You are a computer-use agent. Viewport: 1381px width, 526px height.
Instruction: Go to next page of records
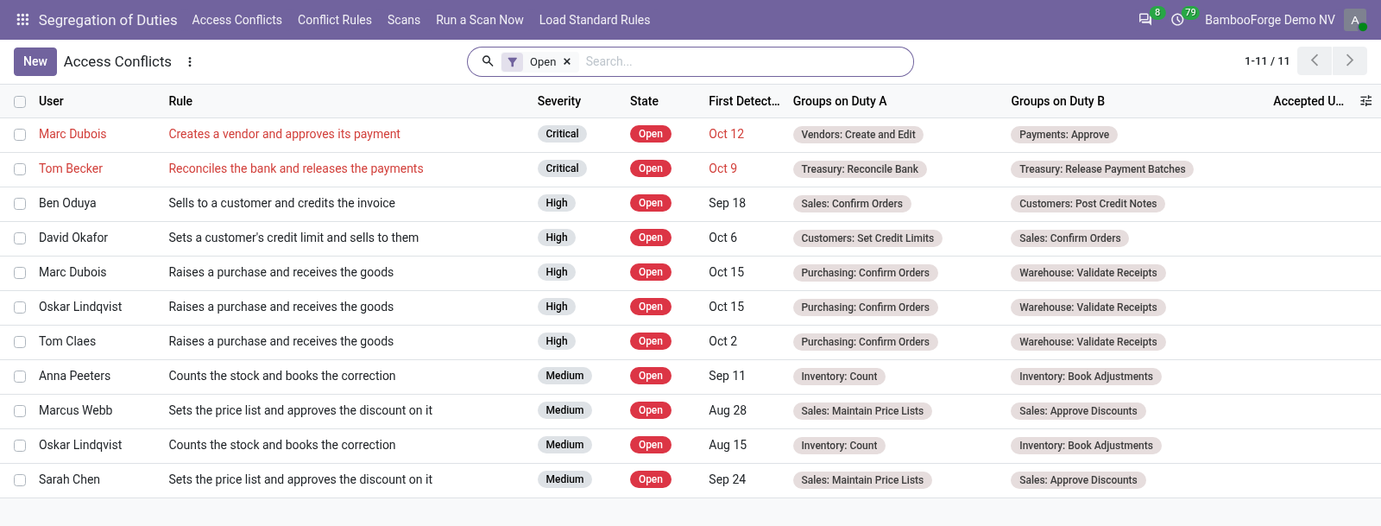point(1350,60)
